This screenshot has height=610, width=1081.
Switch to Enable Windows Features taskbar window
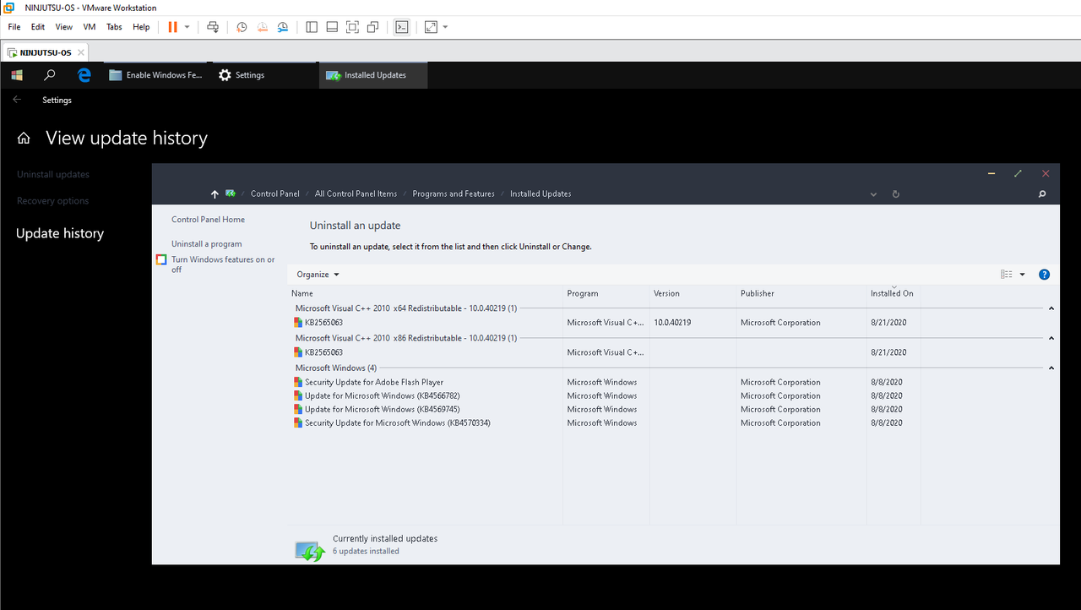(x=157, y=75)
